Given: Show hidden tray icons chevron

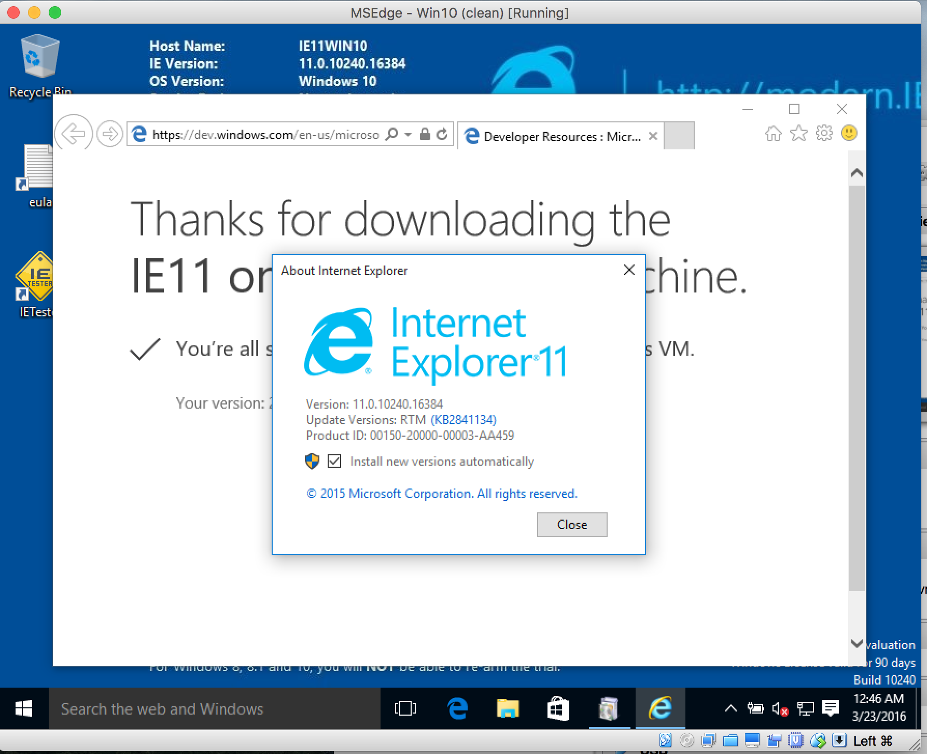Looking at the screenshot, I should click(731, 708).
